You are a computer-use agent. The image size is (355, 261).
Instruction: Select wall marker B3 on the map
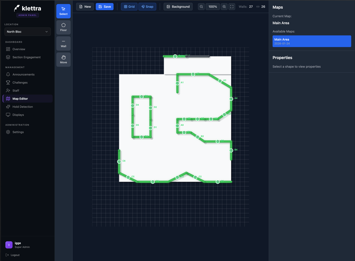pyautogui.click(x=218, y=141)
